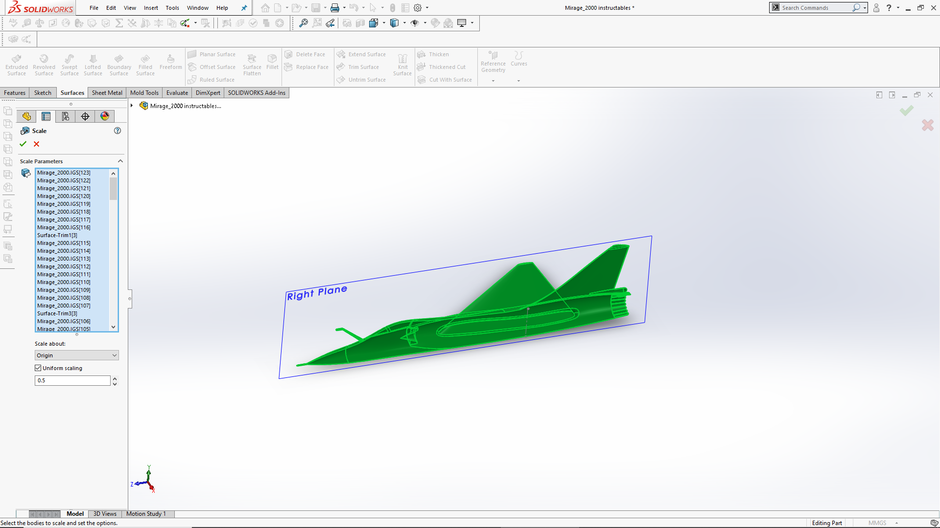Switch to the Sheet Metal tab
The image size is (940, 528).
coord(107,92)
